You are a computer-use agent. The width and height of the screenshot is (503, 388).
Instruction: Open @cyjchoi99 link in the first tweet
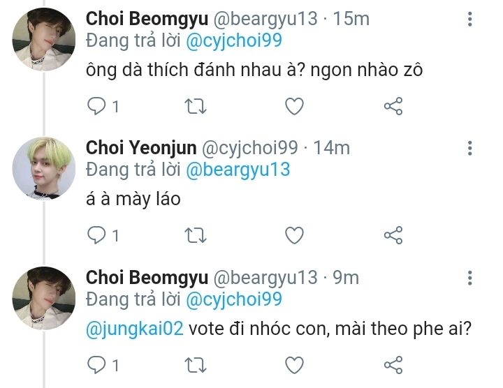(x=233, y=40)
